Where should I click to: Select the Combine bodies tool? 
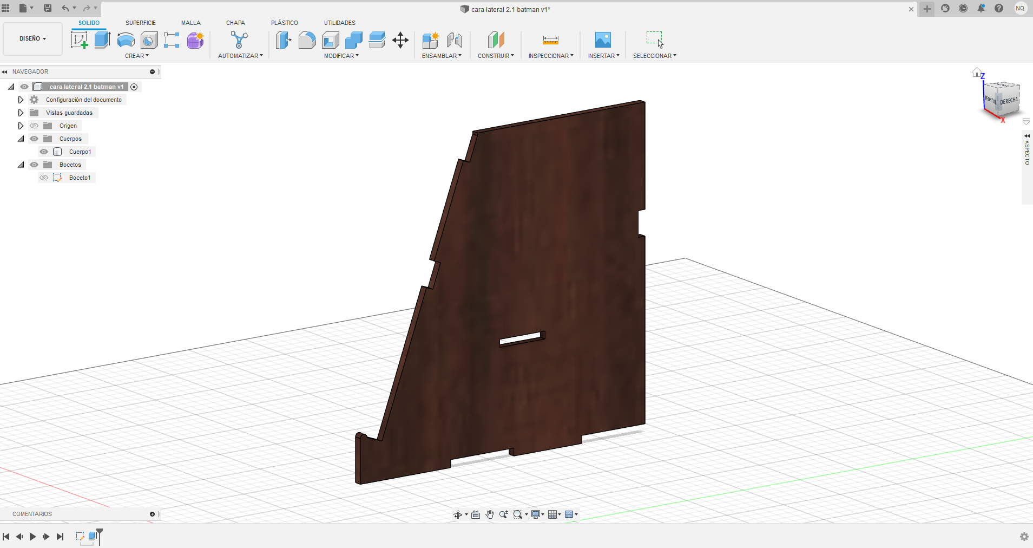(x=354, y=40)
